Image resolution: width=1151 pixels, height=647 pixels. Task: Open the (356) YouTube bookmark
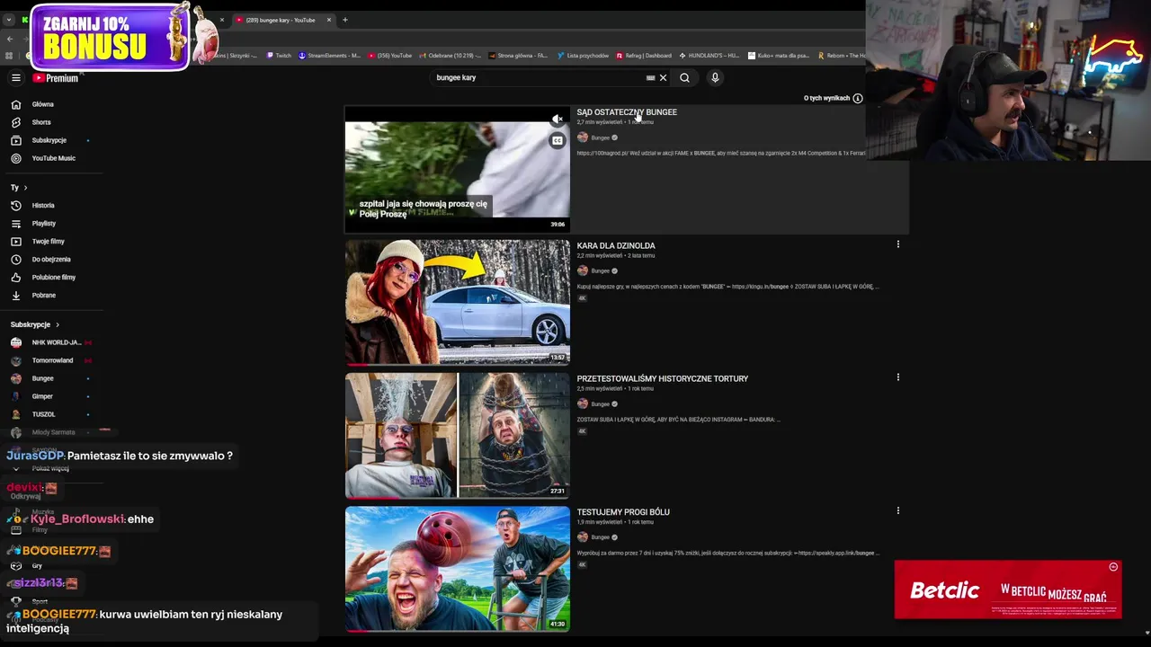389,56
